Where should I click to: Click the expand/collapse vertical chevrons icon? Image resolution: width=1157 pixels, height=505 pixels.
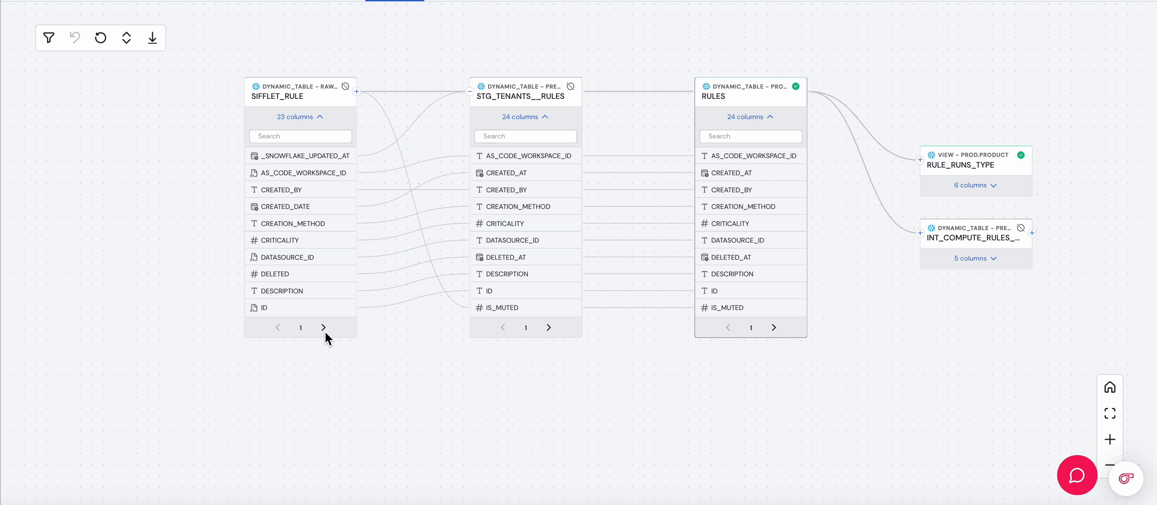pos(126,38)
